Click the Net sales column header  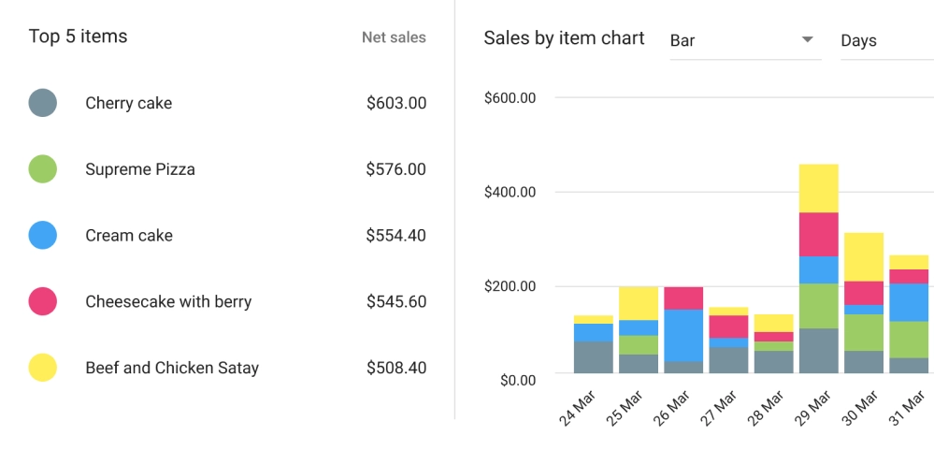[x=394, y=38]
